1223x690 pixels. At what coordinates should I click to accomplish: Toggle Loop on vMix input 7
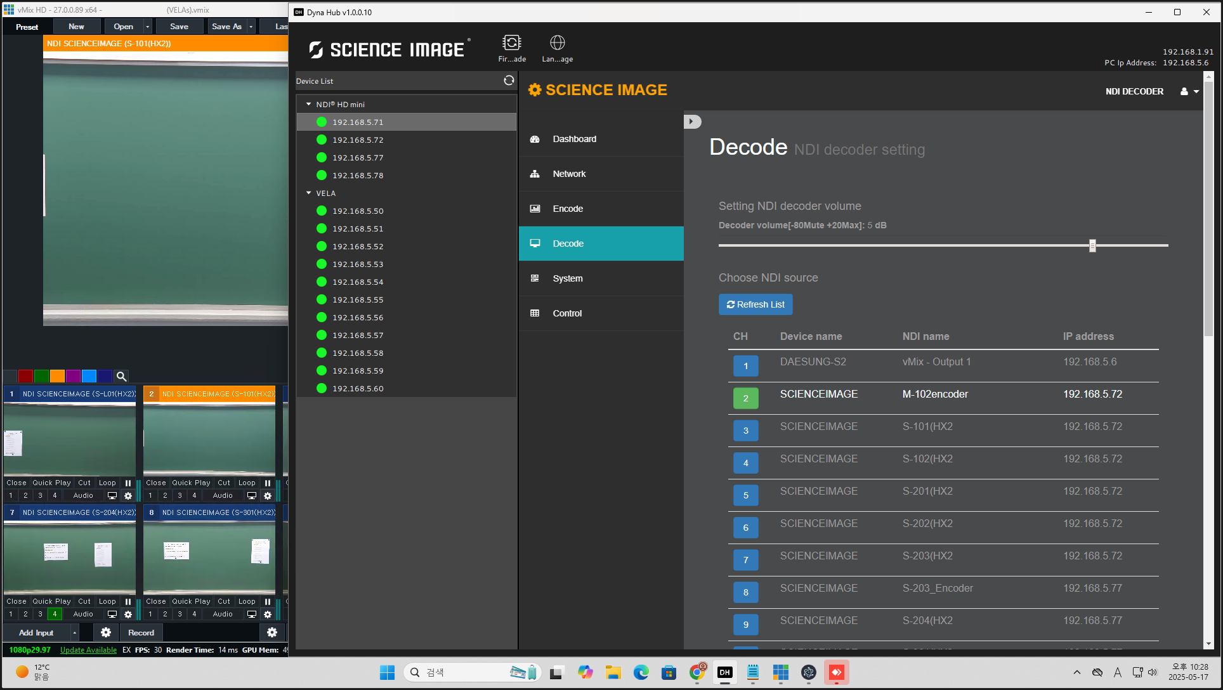[107, 601]
